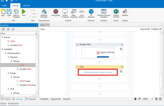Viewport: 164px width, 106px height.
Task: Activate the pan hand tool
Action: 135,99
